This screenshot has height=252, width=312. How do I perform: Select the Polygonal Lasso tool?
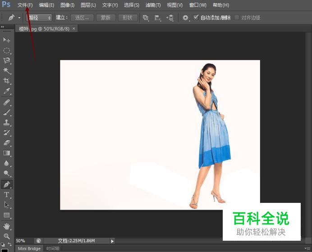[7, 60]
